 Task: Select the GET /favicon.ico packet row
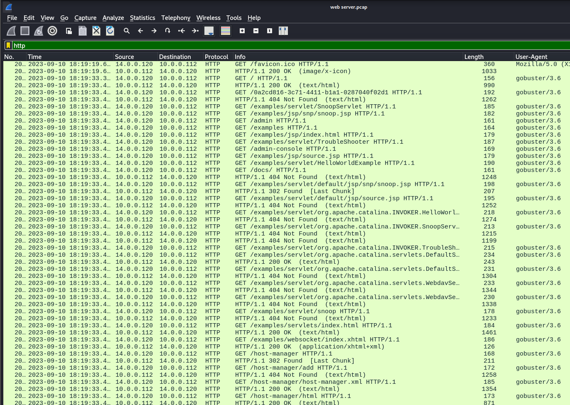[282, 64]
